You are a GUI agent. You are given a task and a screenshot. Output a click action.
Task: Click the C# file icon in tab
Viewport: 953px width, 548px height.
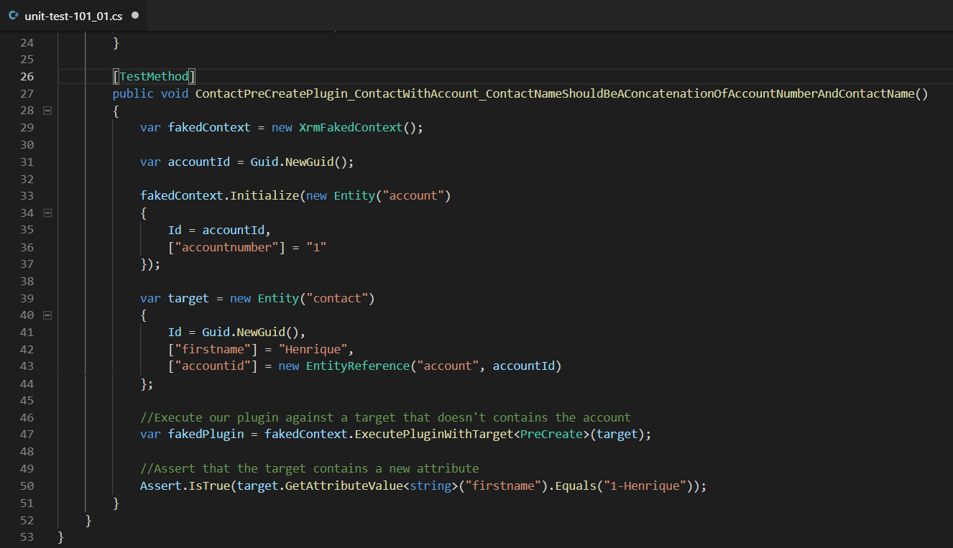click(14, 15)
